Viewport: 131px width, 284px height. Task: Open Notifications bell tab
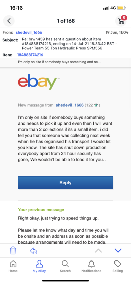coord(91,266)
